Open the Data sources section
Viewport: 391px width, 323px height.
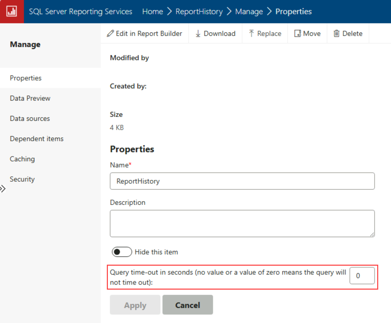coord(30,118)
